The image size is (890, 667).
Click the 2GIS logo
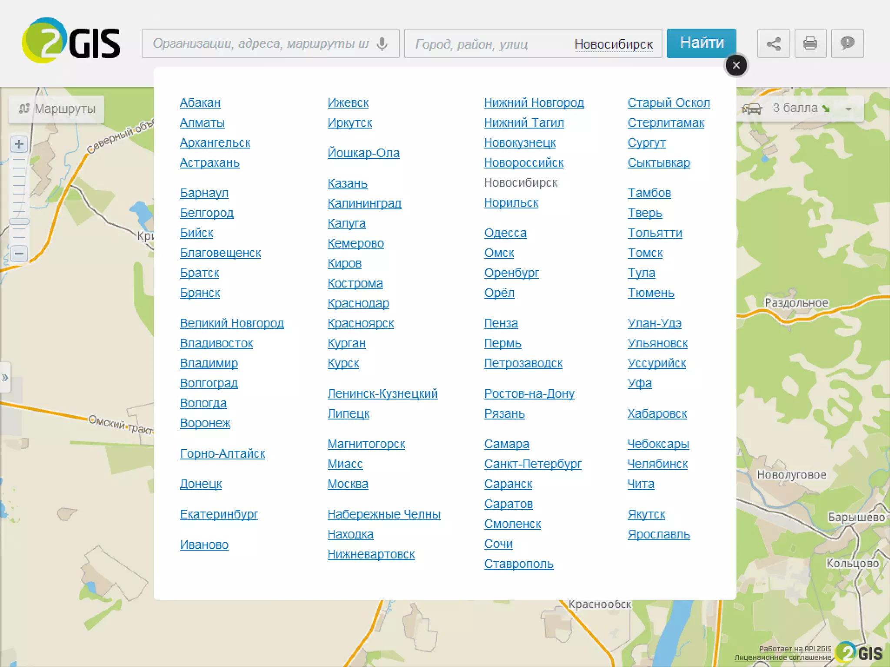point(71,41)
